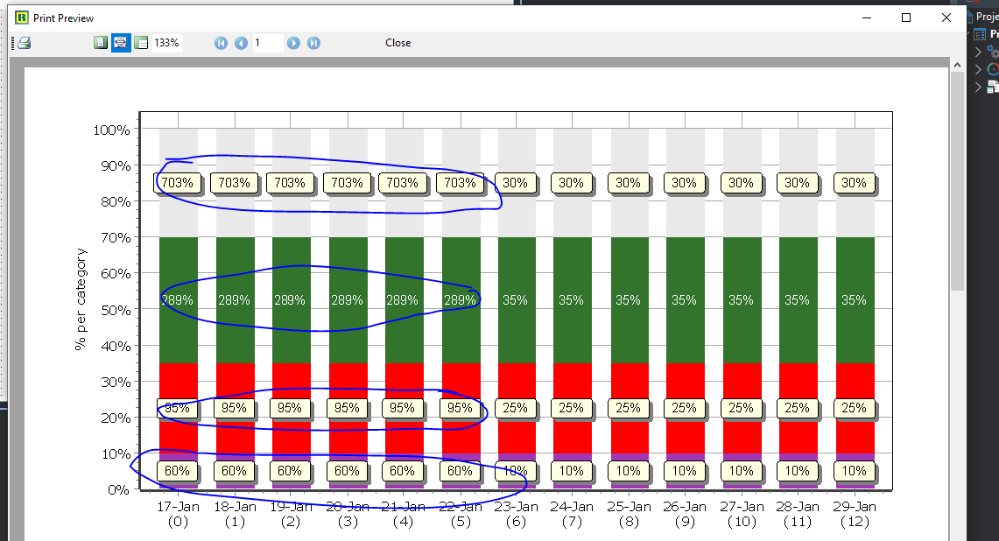Click the 60% label on the 17-Jan bar
Image resolution: width=999 pixels, height=541 pixels.
pyautogui.click(x=177, y=471)
